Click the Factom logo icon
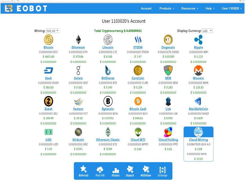Screen dimensions: 245x185 (x=78, y=101)
